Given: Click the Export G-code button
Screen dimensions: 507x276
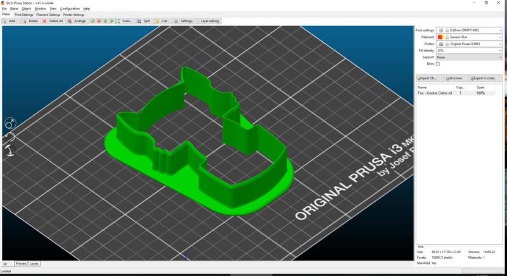Looking at the screenshot, I should point(485,78).
